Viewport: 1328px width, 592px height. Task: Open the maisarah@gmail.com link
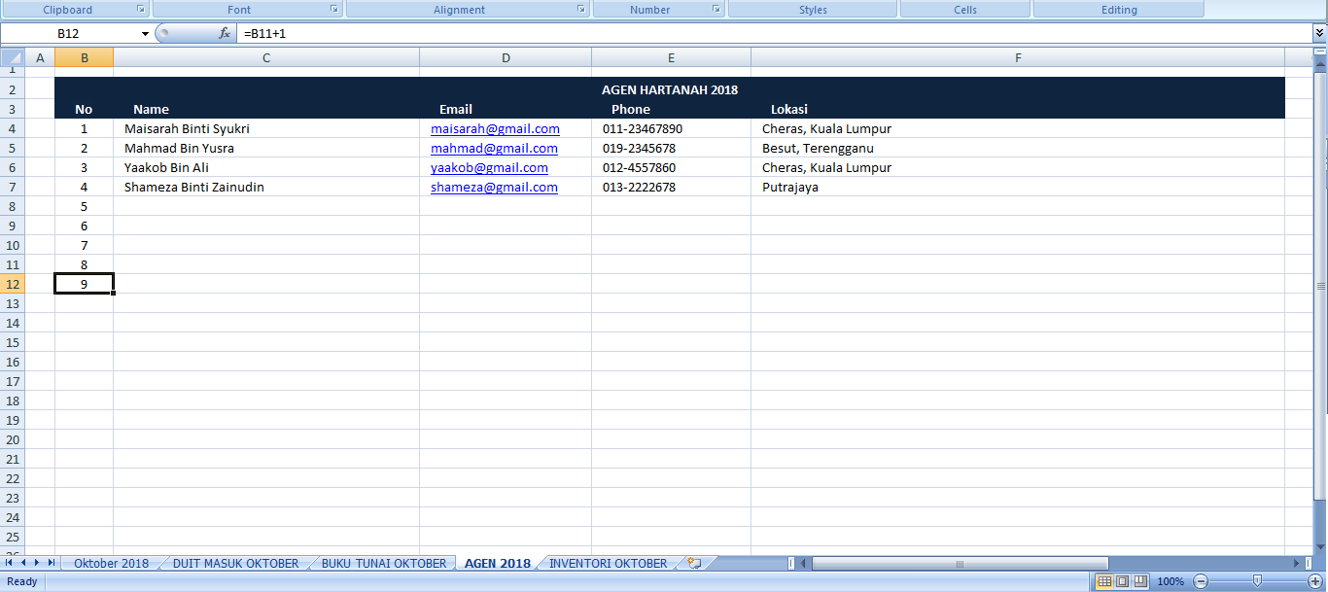pos(495,128)
